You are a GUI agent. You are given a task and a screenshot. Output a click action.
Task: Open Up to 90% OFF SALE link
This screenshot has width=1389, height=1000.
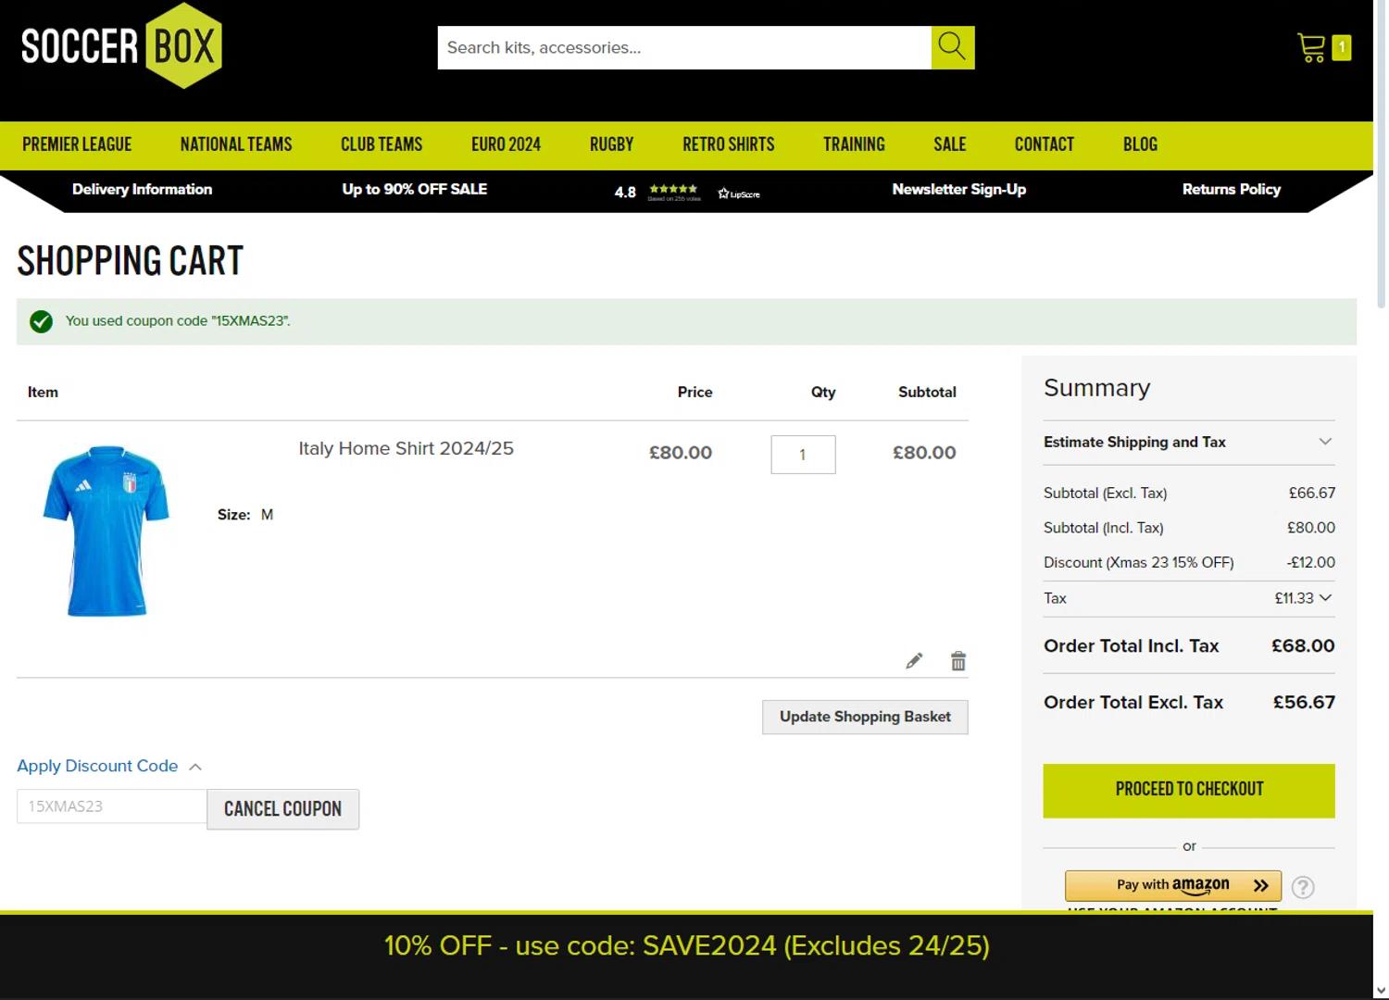tap(415, 189)
